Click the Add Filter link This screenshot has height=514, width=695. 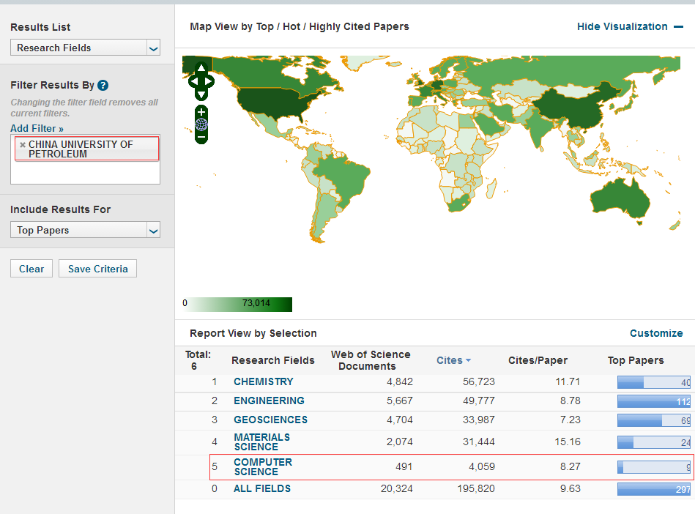(37, 128)
